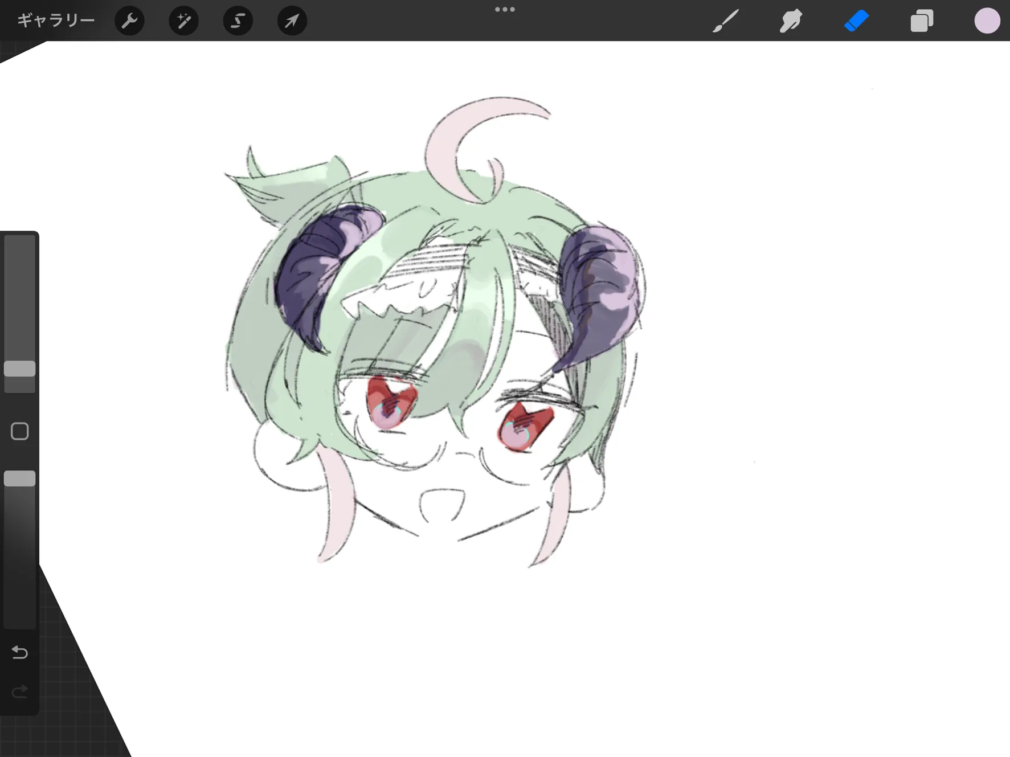The image size is (1010, 757).
Task: Select the Smudge tool
Action: tap(791, 21)
